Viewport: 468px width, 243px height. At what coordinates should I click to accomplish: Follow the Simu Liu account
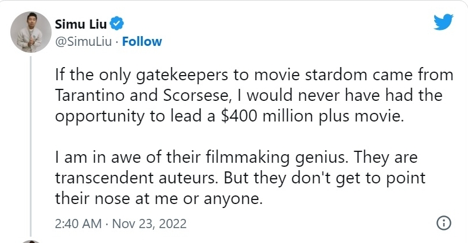(x=142, y=41)
